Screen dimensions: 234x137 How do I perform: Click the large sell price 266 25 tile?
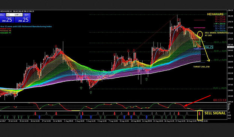click(x=7, y=20)
